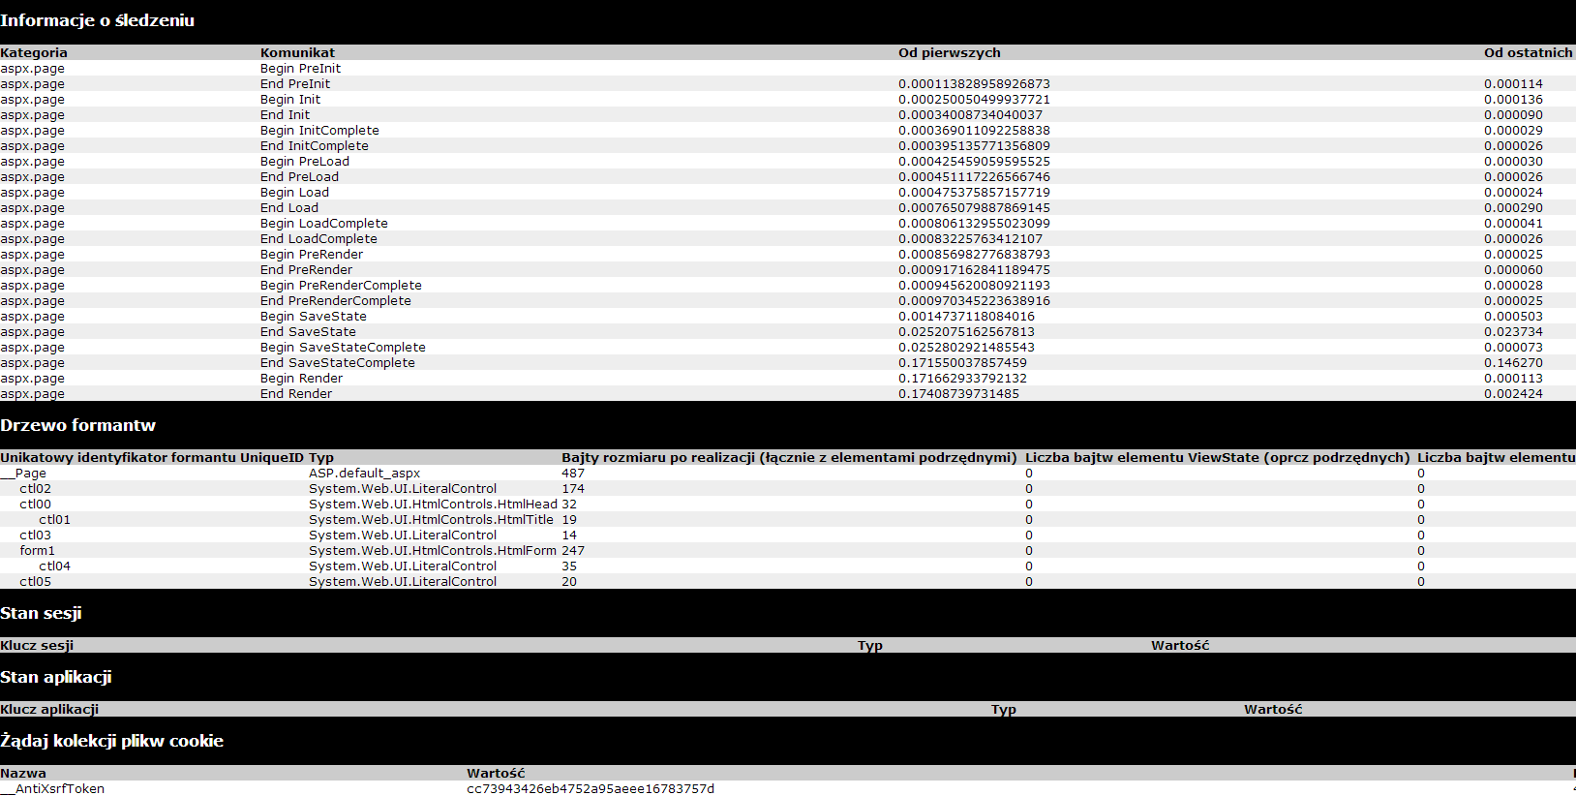Click the 'Od pierwszych' column header
The image size is (1576, 796).
click(950, 53)
